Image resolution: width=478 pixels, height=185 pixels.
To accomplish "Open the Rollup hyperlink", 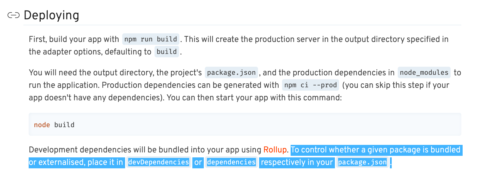I will 275,150.
